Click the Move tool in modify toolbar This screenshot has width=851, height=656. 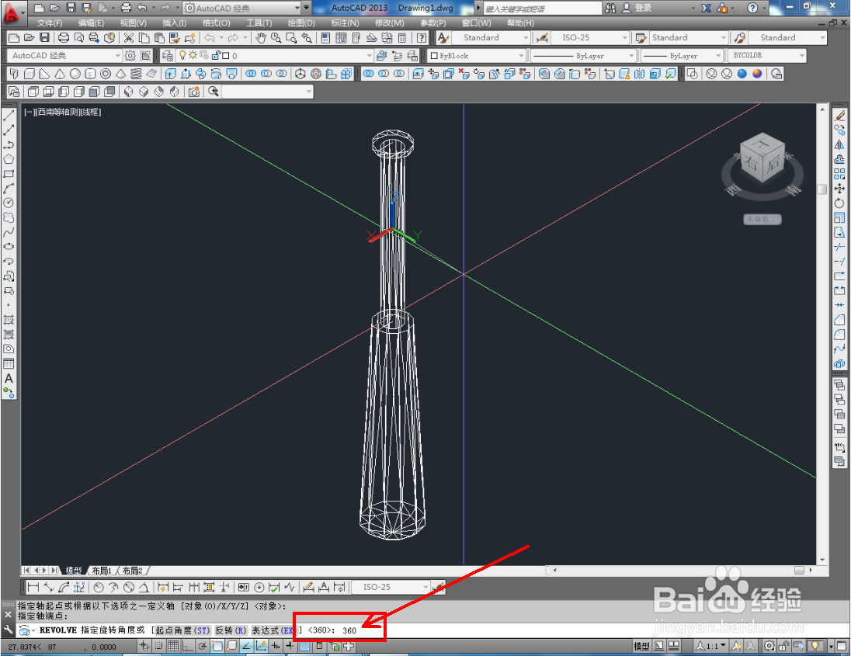tap(839, 189)
